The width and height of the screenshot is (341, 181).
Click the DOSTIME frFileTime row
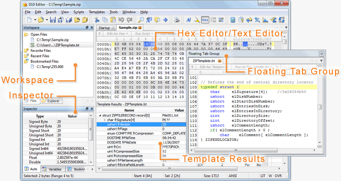(141, 138)
